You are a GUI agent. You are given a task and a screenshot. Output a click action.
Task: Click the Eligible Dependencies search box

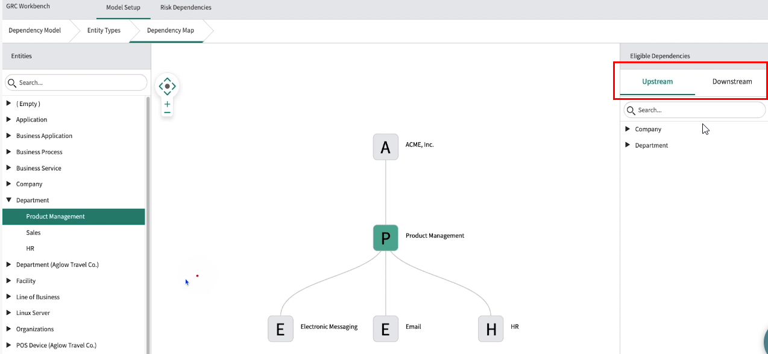pyautogui.click(x=699, y=110)
